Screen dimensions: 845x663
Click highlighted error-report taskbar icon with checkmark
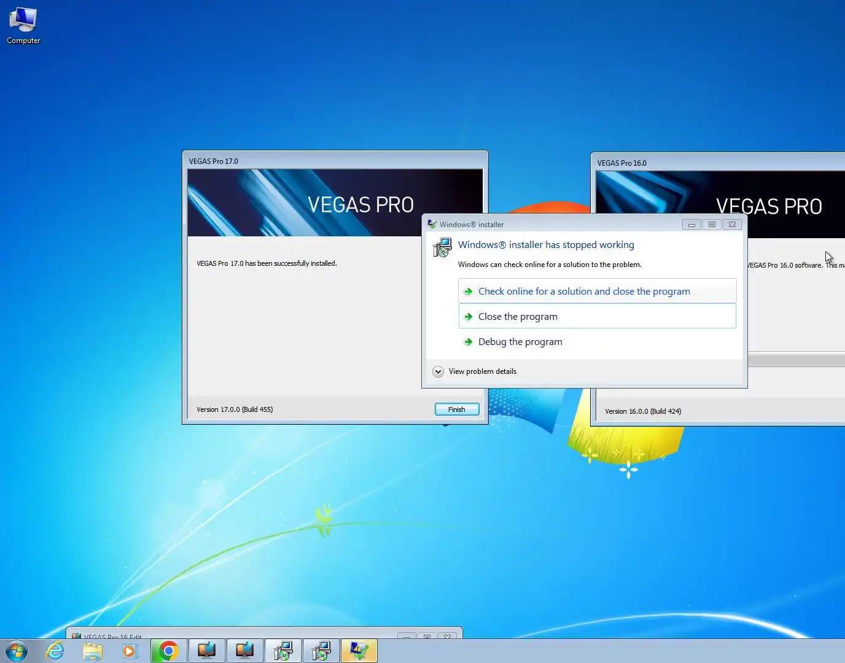(x=359, y=651)
